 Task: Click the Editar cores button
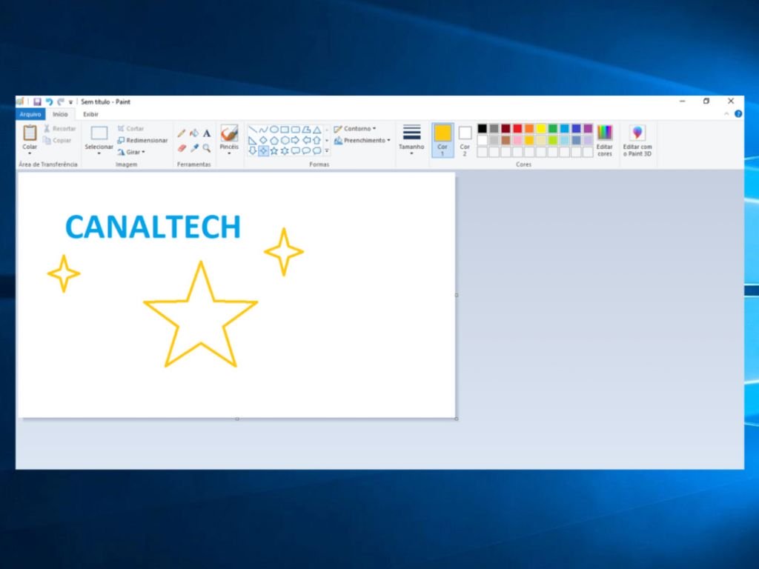605,140
